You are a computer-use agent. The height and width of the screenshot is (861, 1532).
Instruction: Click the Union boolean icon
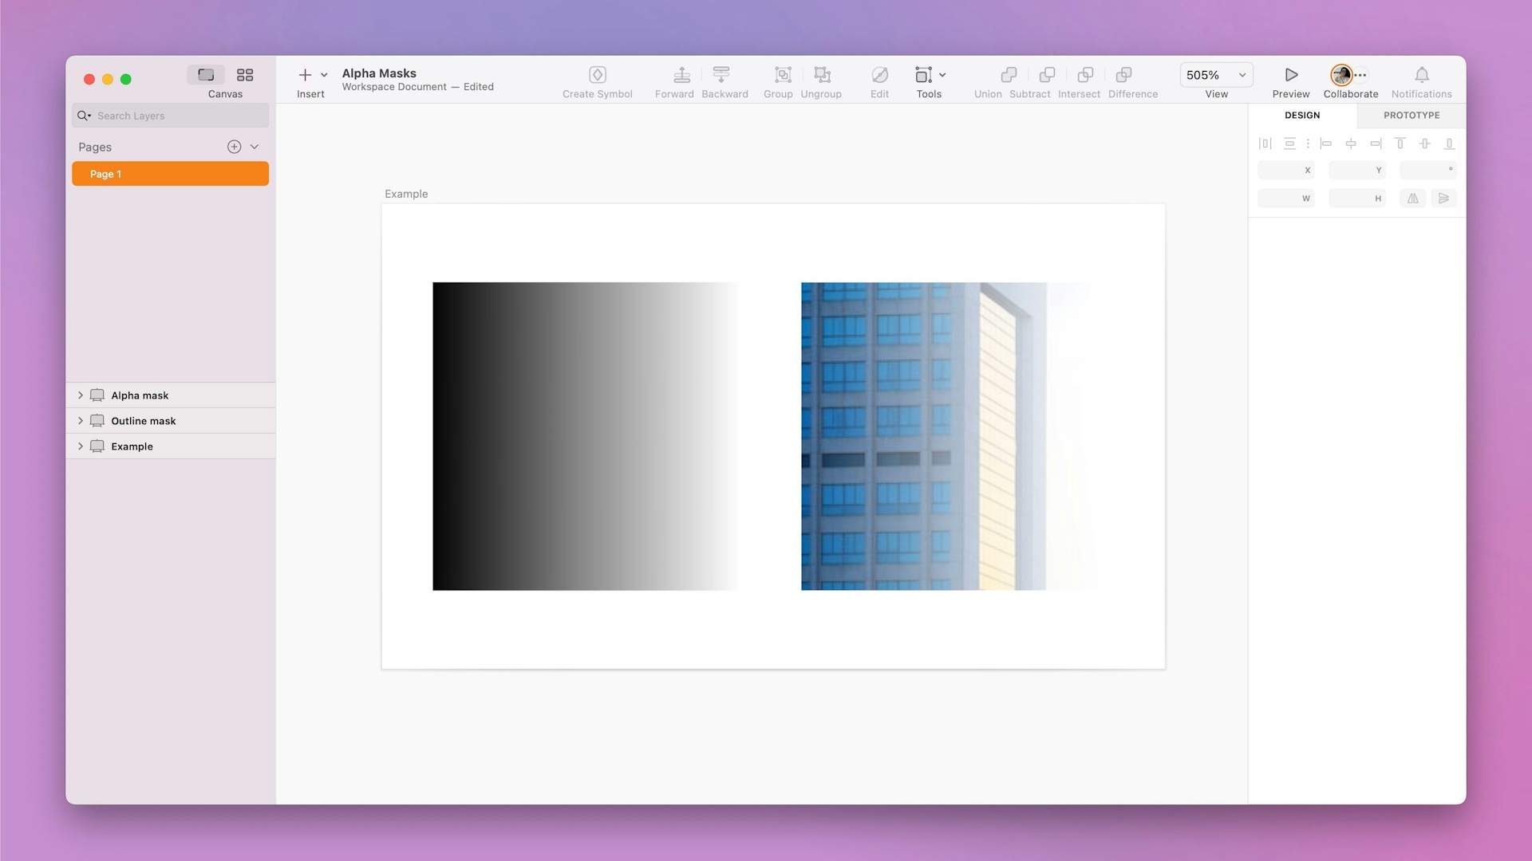point(1009,75)
